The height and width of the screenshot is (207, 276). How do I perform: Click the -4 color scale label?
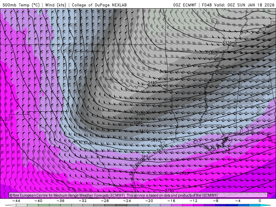[x=238, y=201]
